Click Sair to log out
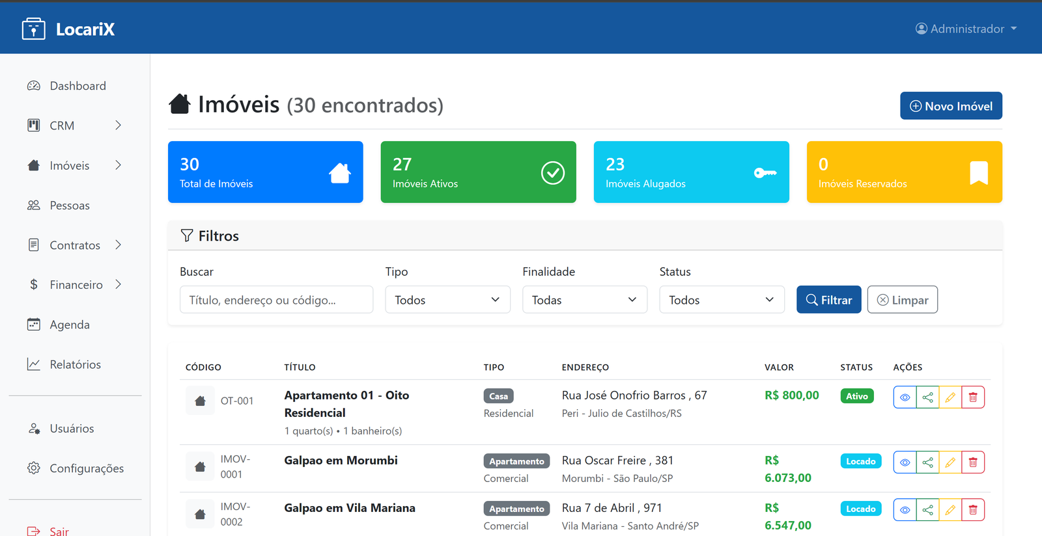 59,531
